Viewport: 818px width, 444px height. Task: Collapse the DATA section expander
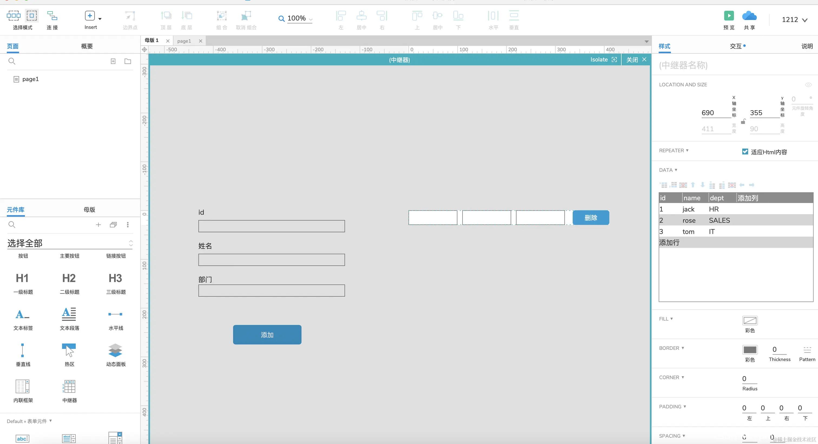click(x=676, y=170)
